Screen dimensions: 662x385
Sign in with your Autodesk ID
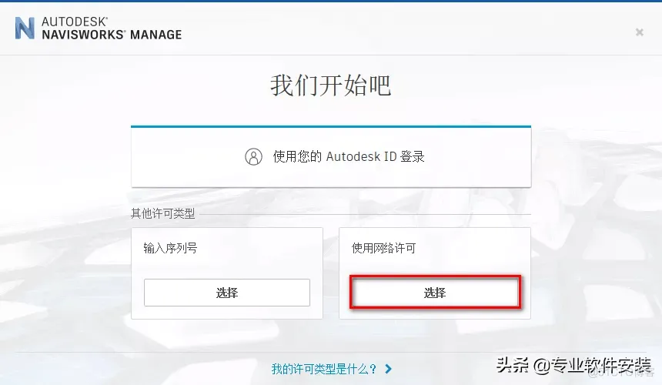[x=331, y=157]
